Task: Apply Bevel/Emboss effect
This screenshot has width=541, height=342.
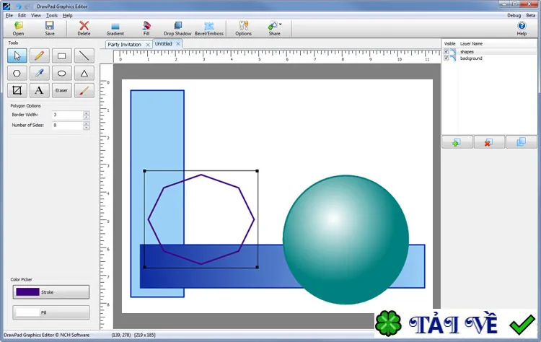Action: coord(209,28)
